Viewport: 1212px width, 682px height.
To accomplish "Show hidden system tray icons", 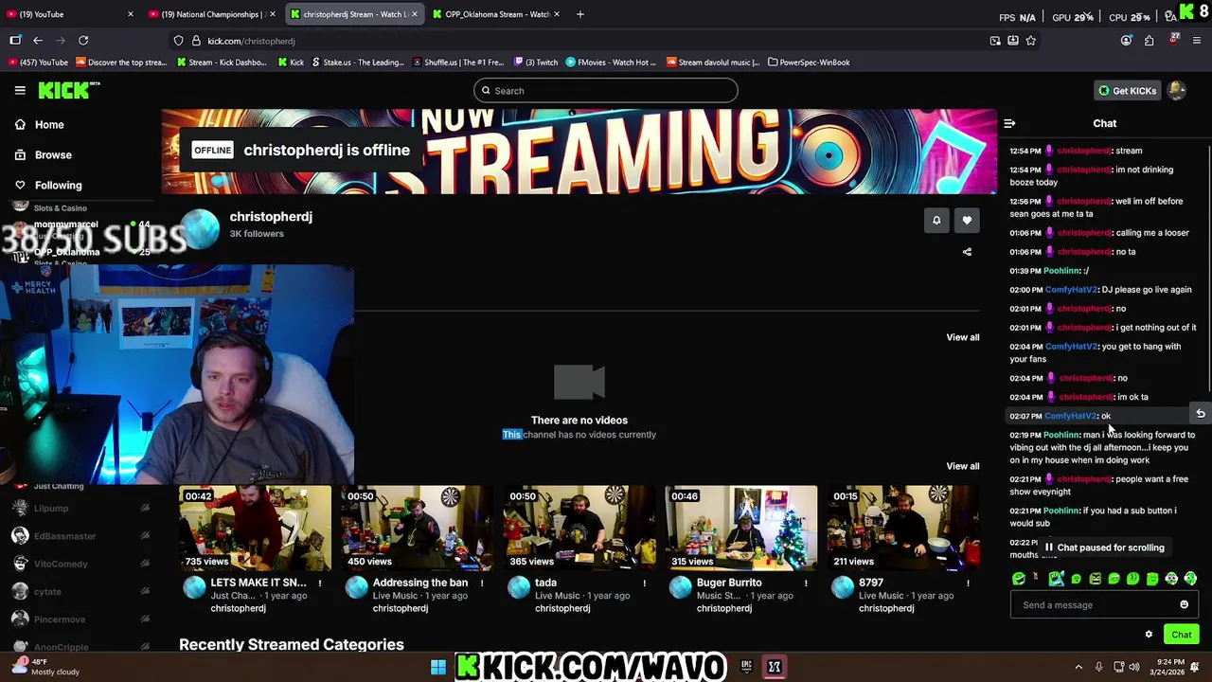I will 1078,667.
